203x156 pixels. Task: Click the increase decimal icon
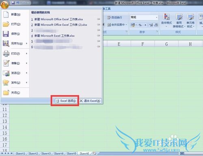pos(151,25)
